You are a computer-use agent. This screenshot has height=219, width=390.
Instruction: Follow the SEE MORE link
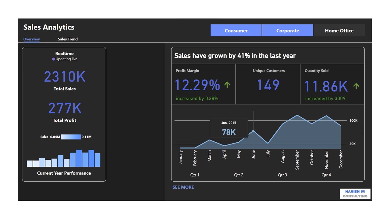[x=183, y=187]
